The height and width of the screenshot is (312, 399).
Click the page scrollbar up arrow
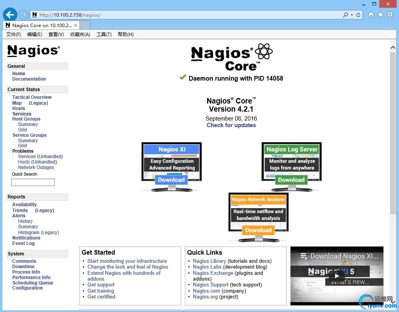(x=393, y=47)
